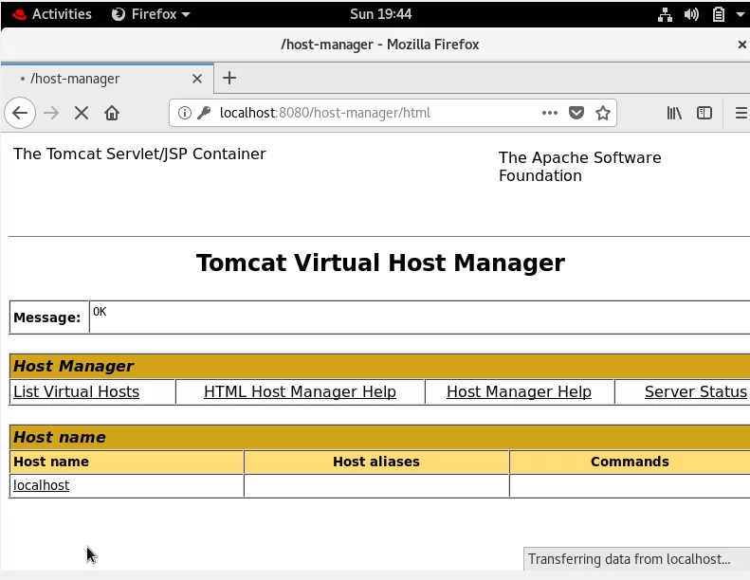The height and width of the screenshot is (580, 750).
Task: Open the page actions three-dots menu
Action: (550, 113)
